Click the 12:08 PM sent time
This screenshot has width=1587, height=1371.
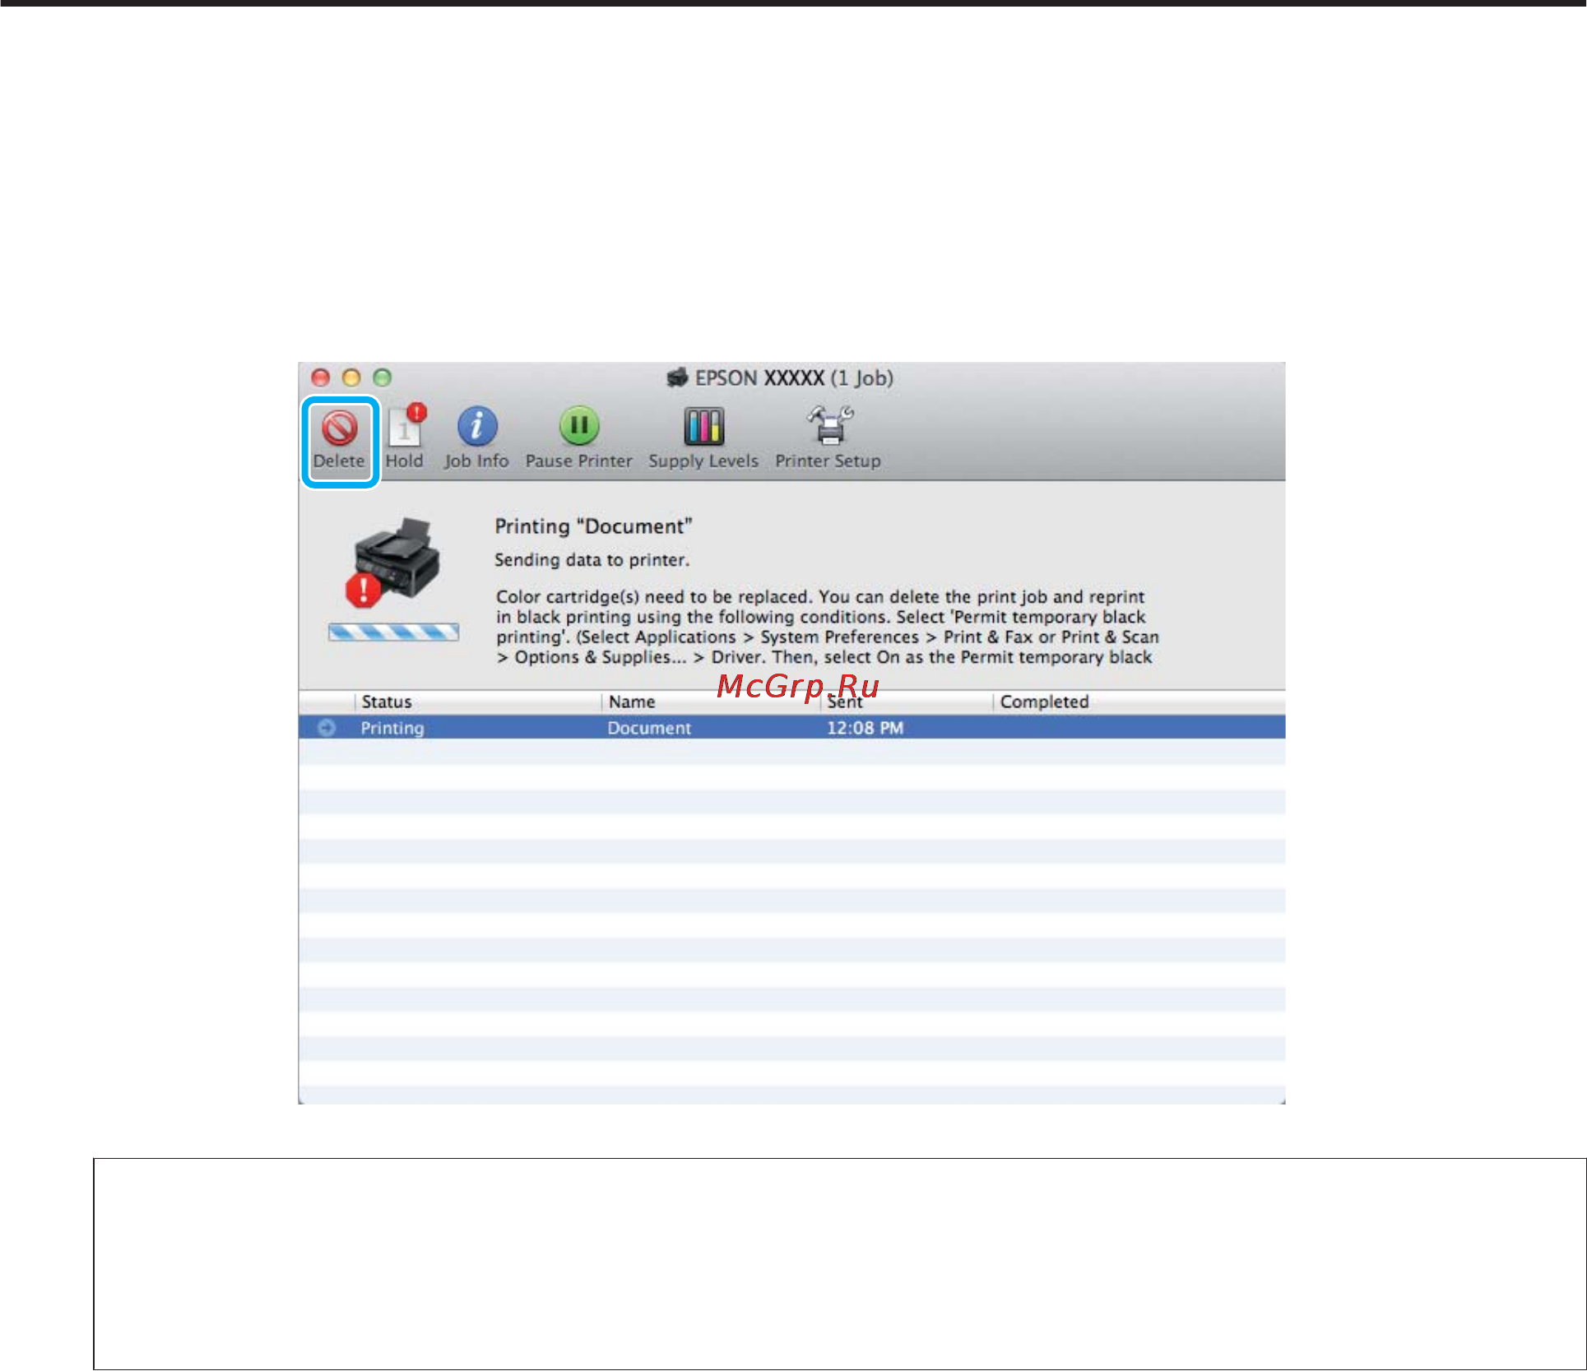click(865, 728)
